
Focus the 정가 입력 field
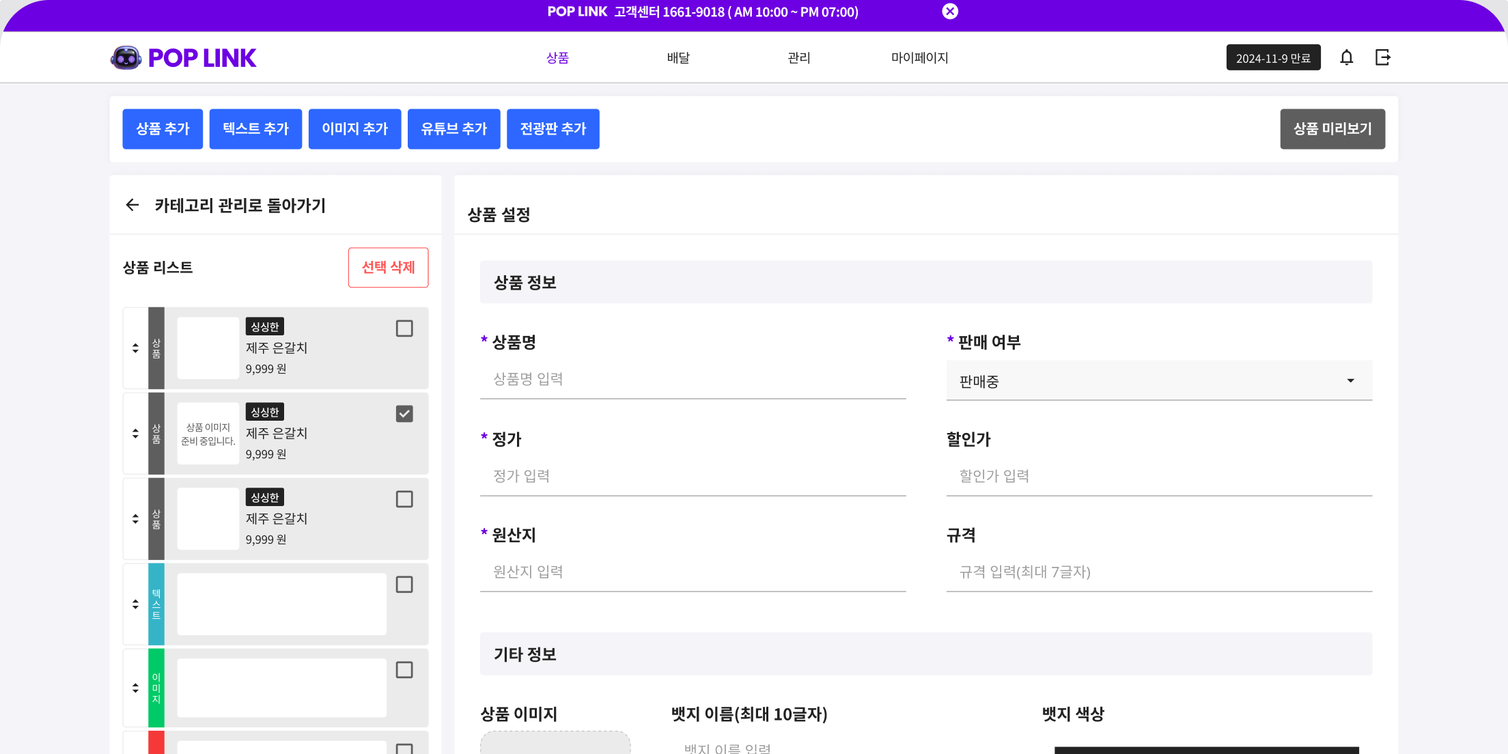693,476
